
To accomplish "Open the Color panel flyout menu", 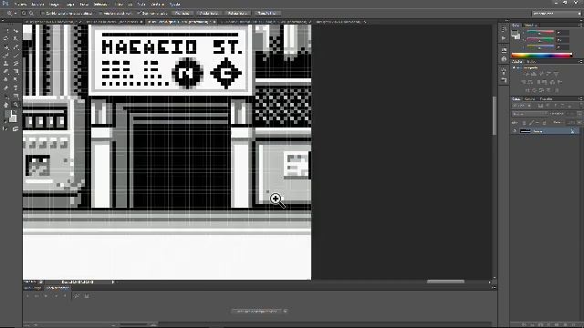I will click(x=580, y=26).
